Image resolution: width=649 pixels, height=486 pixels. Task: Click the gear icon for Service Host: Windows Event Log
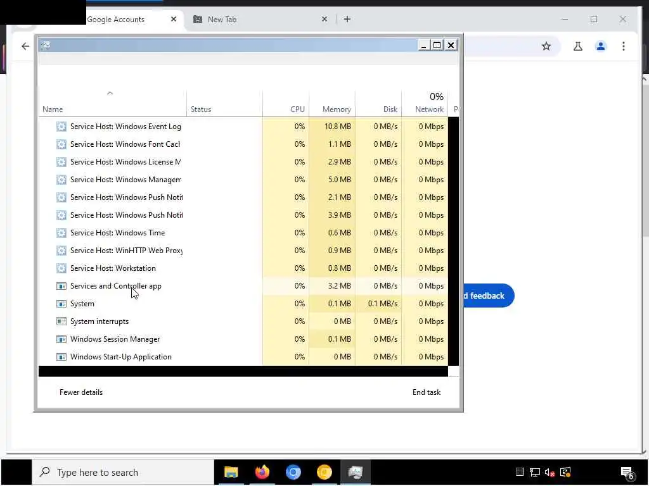[61, 127]
